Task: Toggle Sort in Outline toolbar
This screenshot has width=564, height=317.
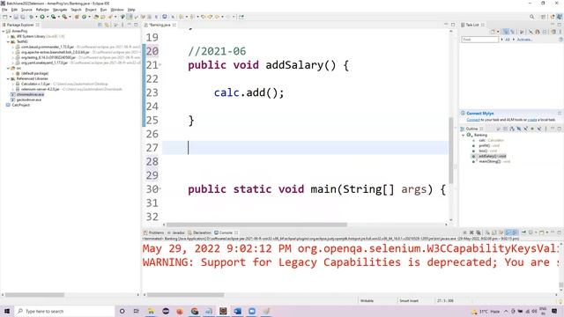Action: (512, 129)
